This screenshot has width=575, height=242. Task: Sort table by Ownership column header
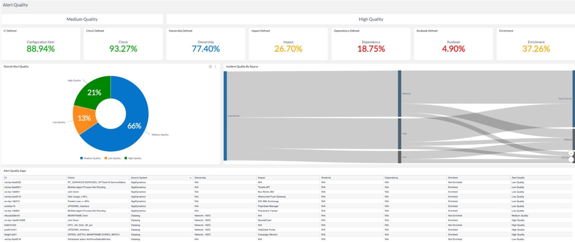pyautogui.click(x=200, y=178)
